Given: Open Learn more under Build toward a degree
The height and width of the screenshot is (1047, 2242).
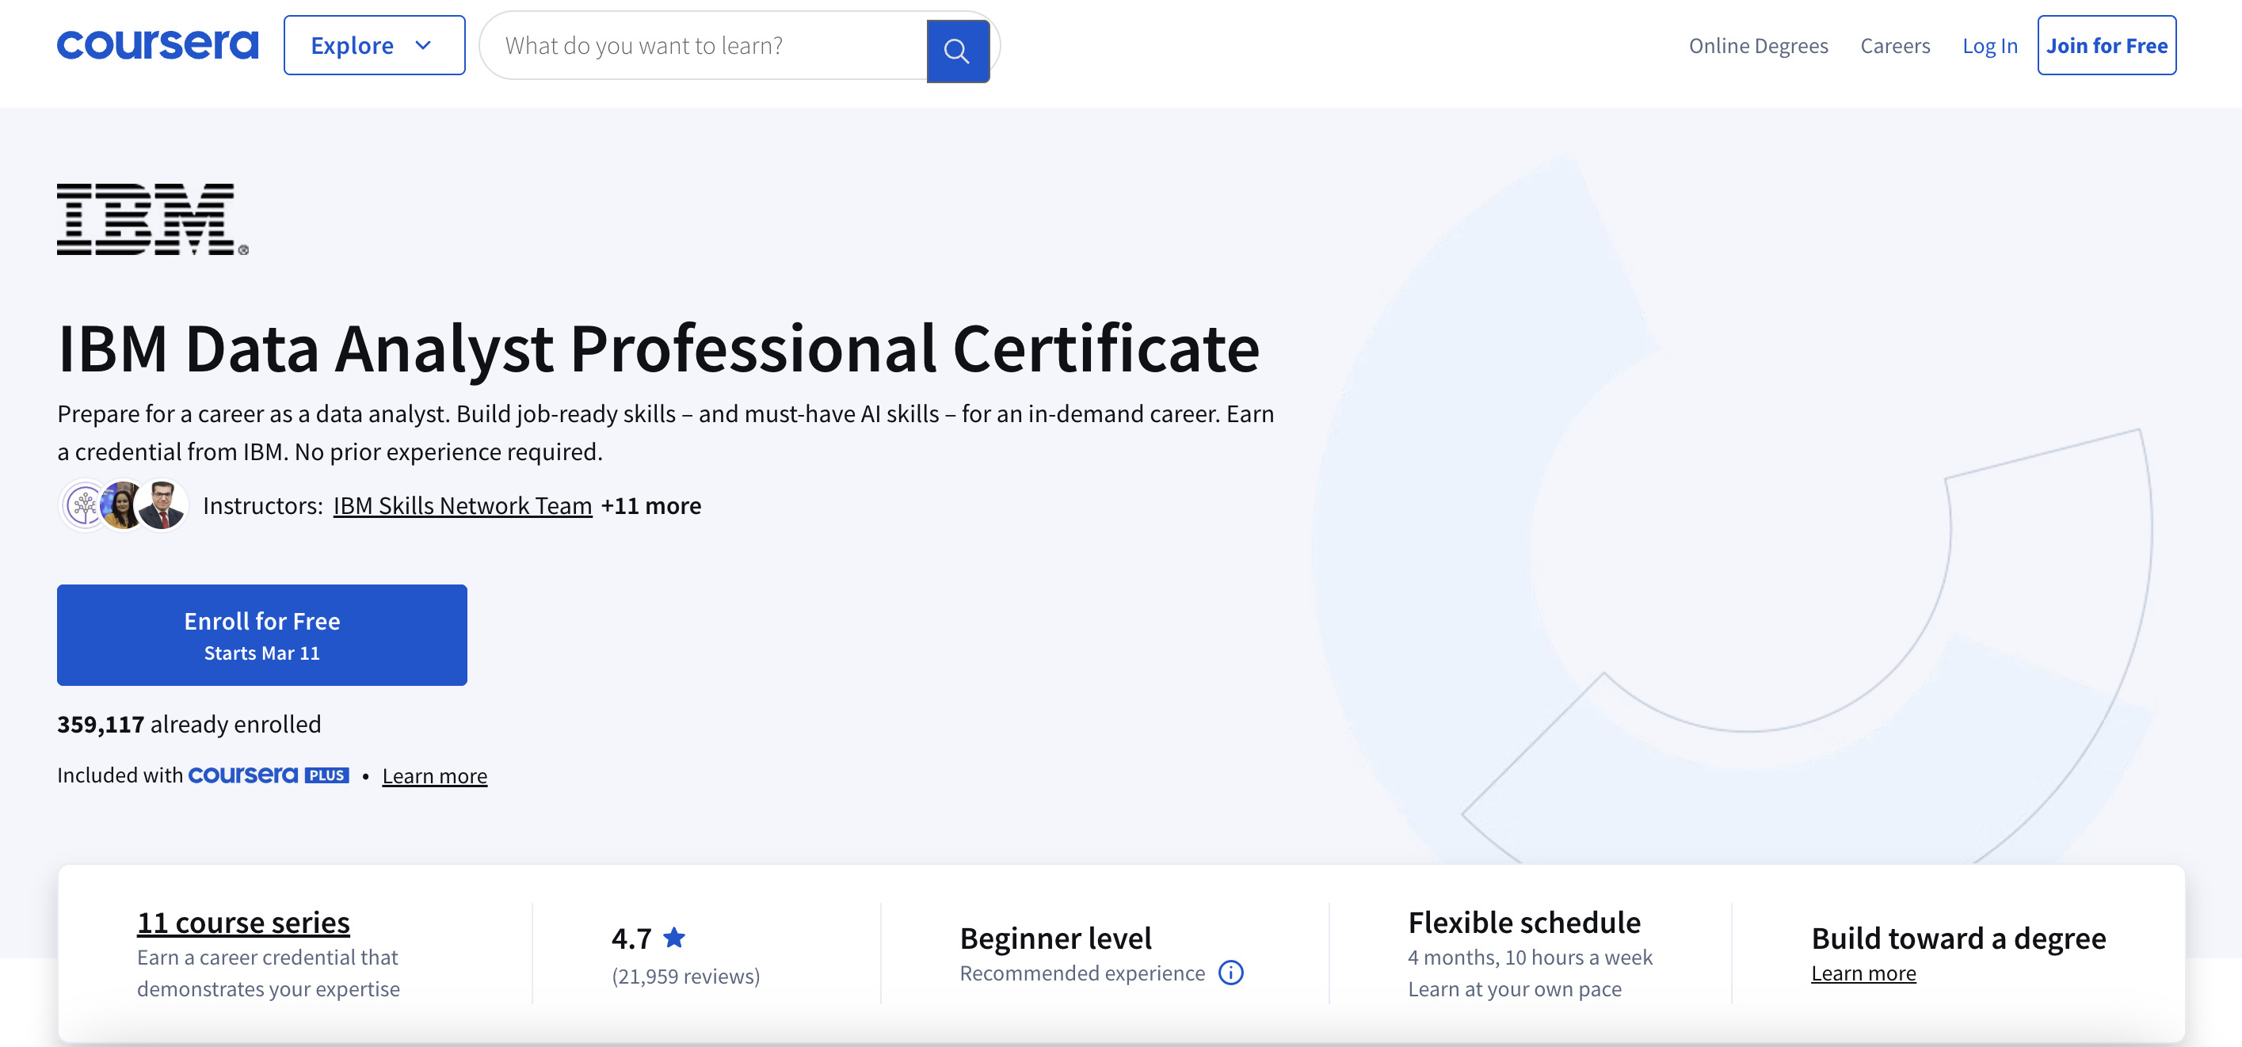Looking at the screenshot, I should (1863, 973).
